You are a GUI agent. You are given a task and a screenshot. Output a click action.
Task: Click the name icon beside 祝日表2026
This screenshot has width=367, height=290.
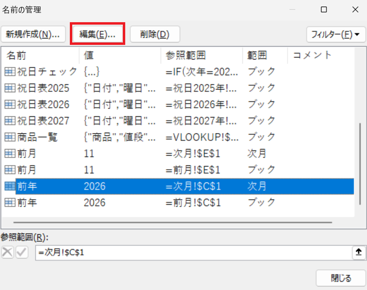9,104
